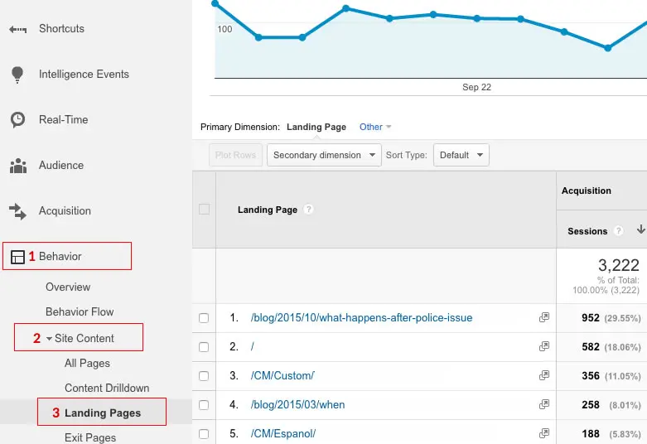Viewport: 647px width, 444px height.
Task: Select Content Drilldown in the sidebar
Action: (105, 388)
